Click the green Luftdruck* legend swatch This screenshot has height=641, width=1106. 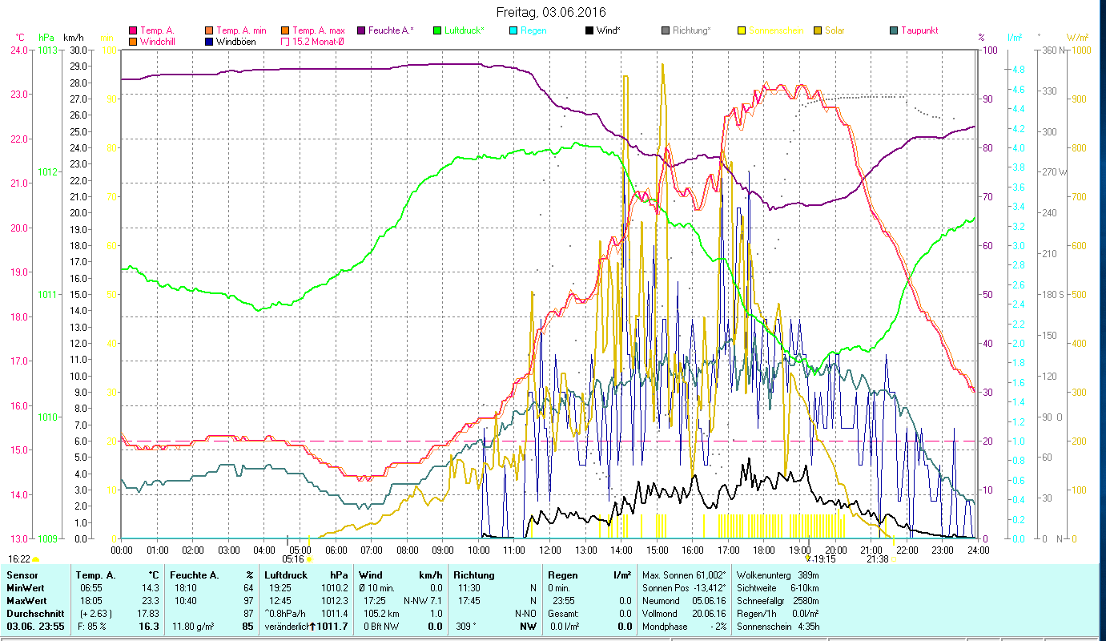[436, 30]
